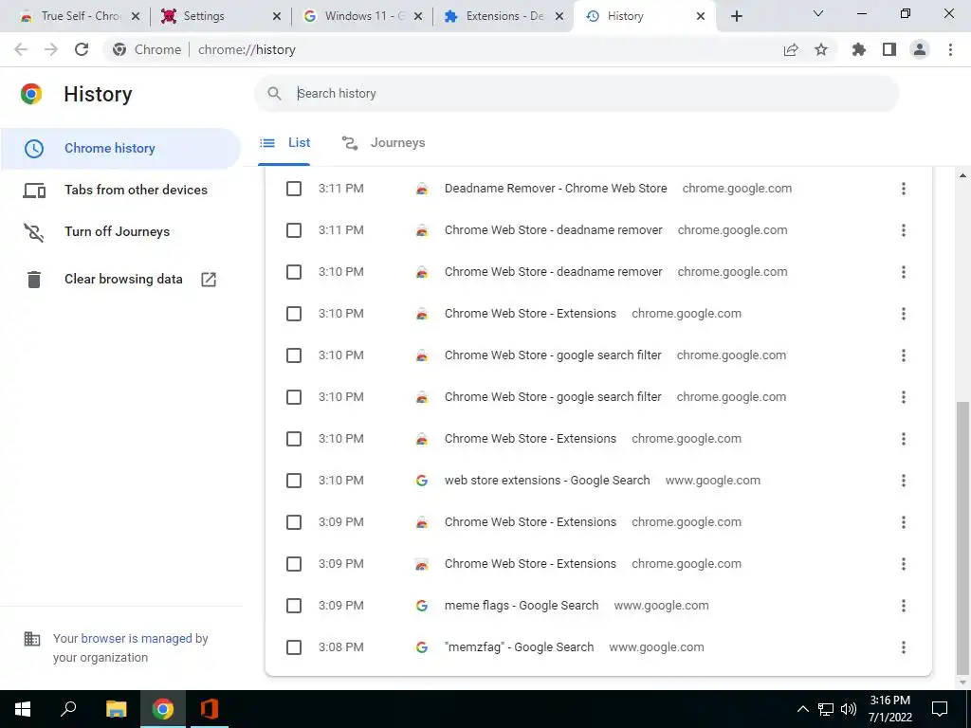Open actions menu for Deadname Remover entry
The width and height of the screenshot is (971, 728).
point(904,189)
